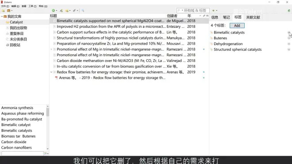The image size is (292, 164).
Task: Click the tag selector scrollbar thumb
Action: click(x=48, y=112)
